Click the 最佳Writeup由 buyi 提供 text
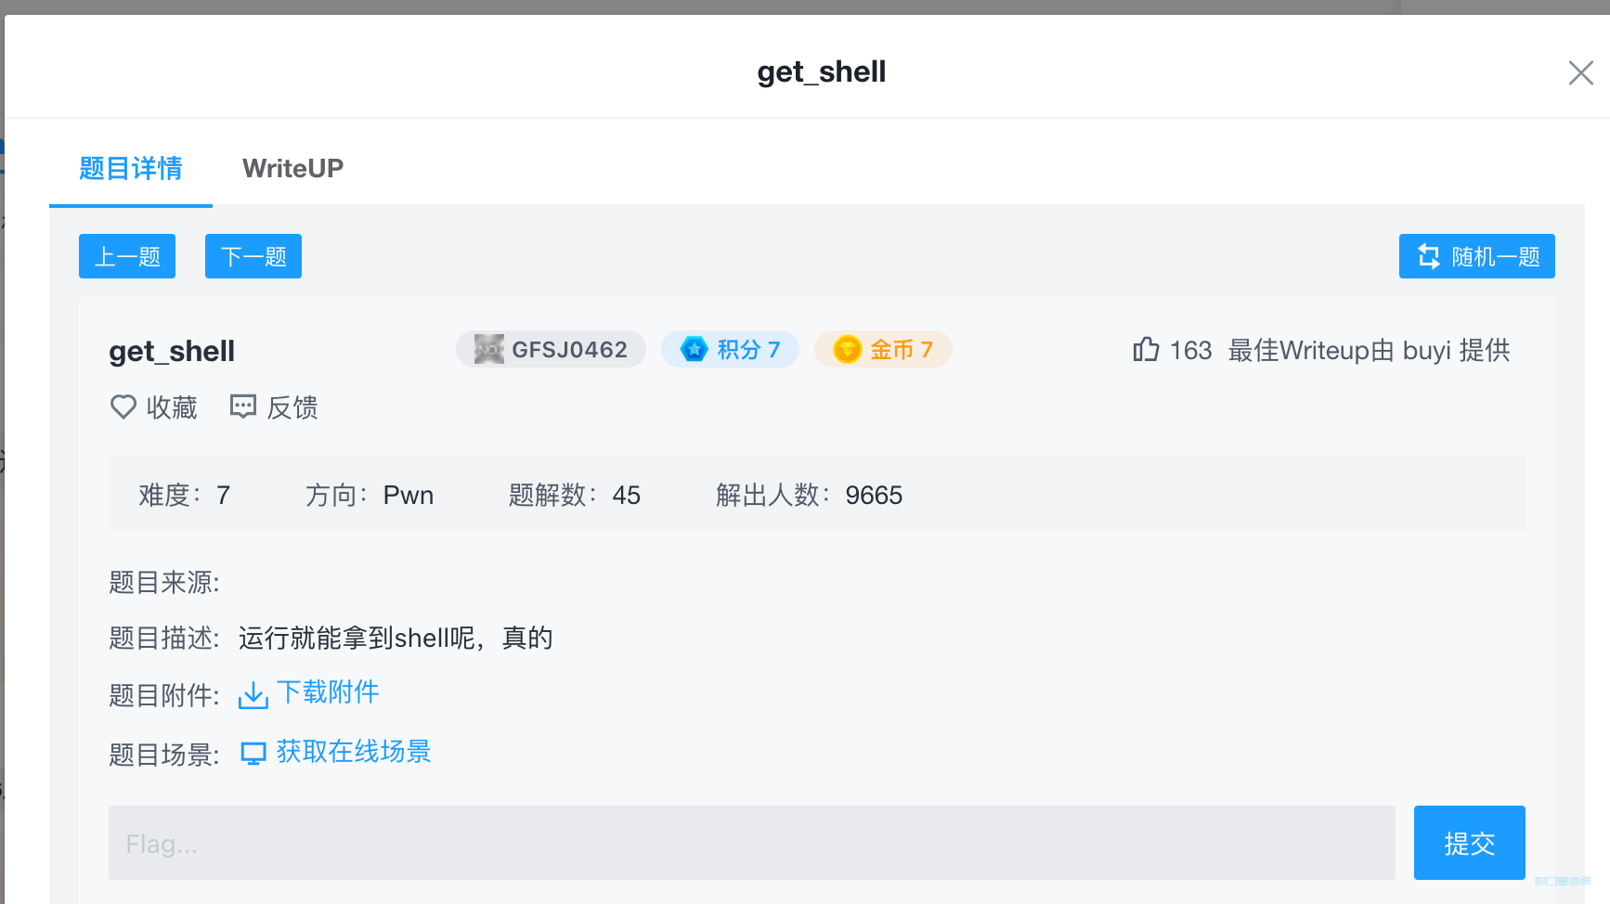Screen dimensions: 1610x904 click(x=1369, y=350)
